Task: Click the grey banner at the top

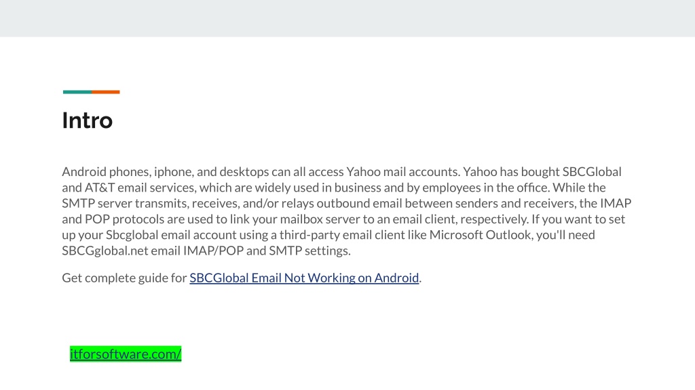Action: (347, 18)
